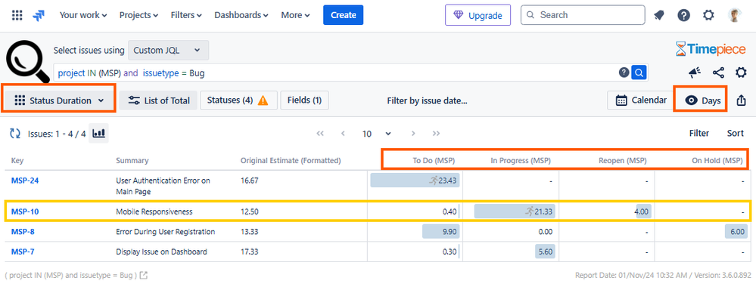Screen dimensions: 756x287
Task: Click the Timepiece logo
Action: tap(710, 48)
